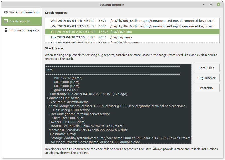The width and height of the screenshot is (225, 160).
Task: Select the csd-keyboard crash from 13:53:13
Action: [113, 26]
